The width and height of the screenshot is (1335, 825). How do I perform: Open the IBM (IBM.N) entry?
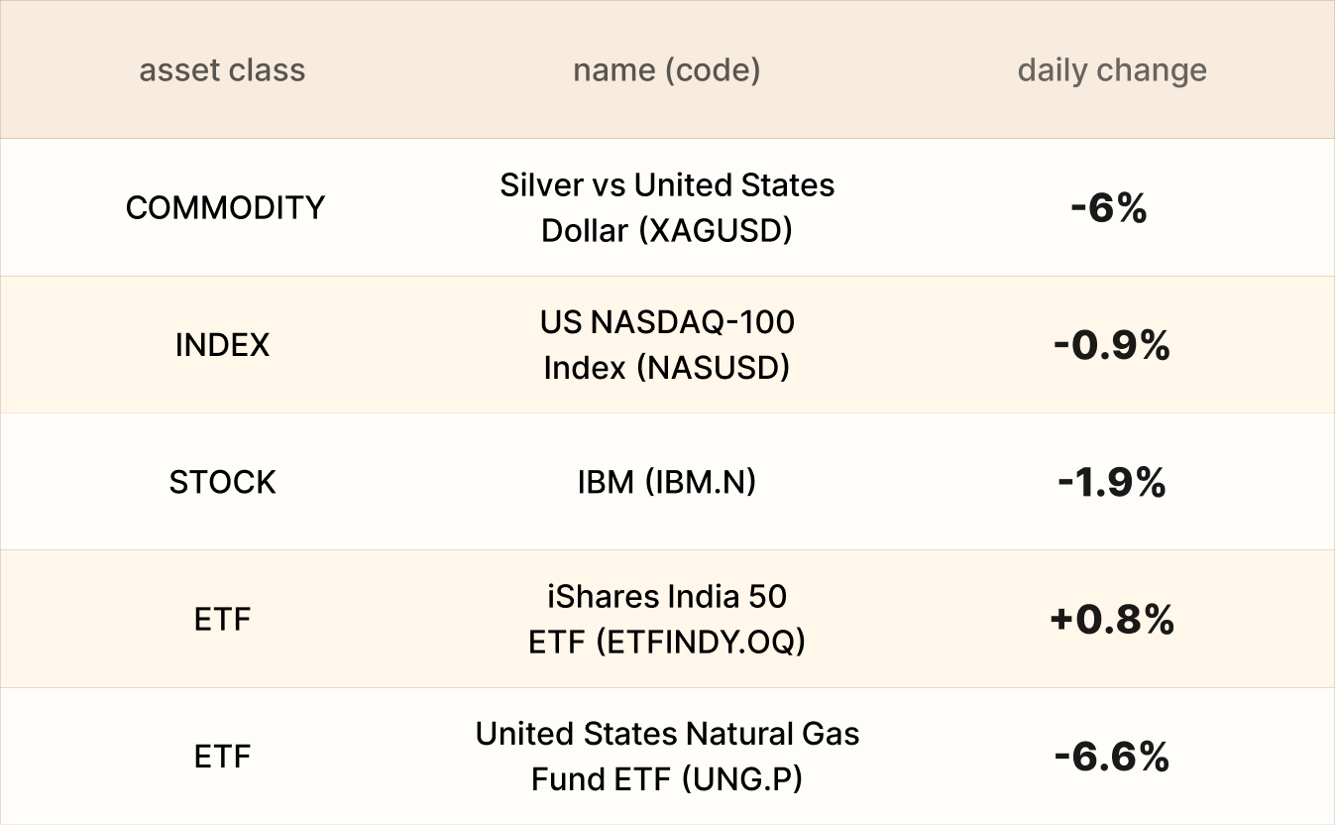point(666,482)
